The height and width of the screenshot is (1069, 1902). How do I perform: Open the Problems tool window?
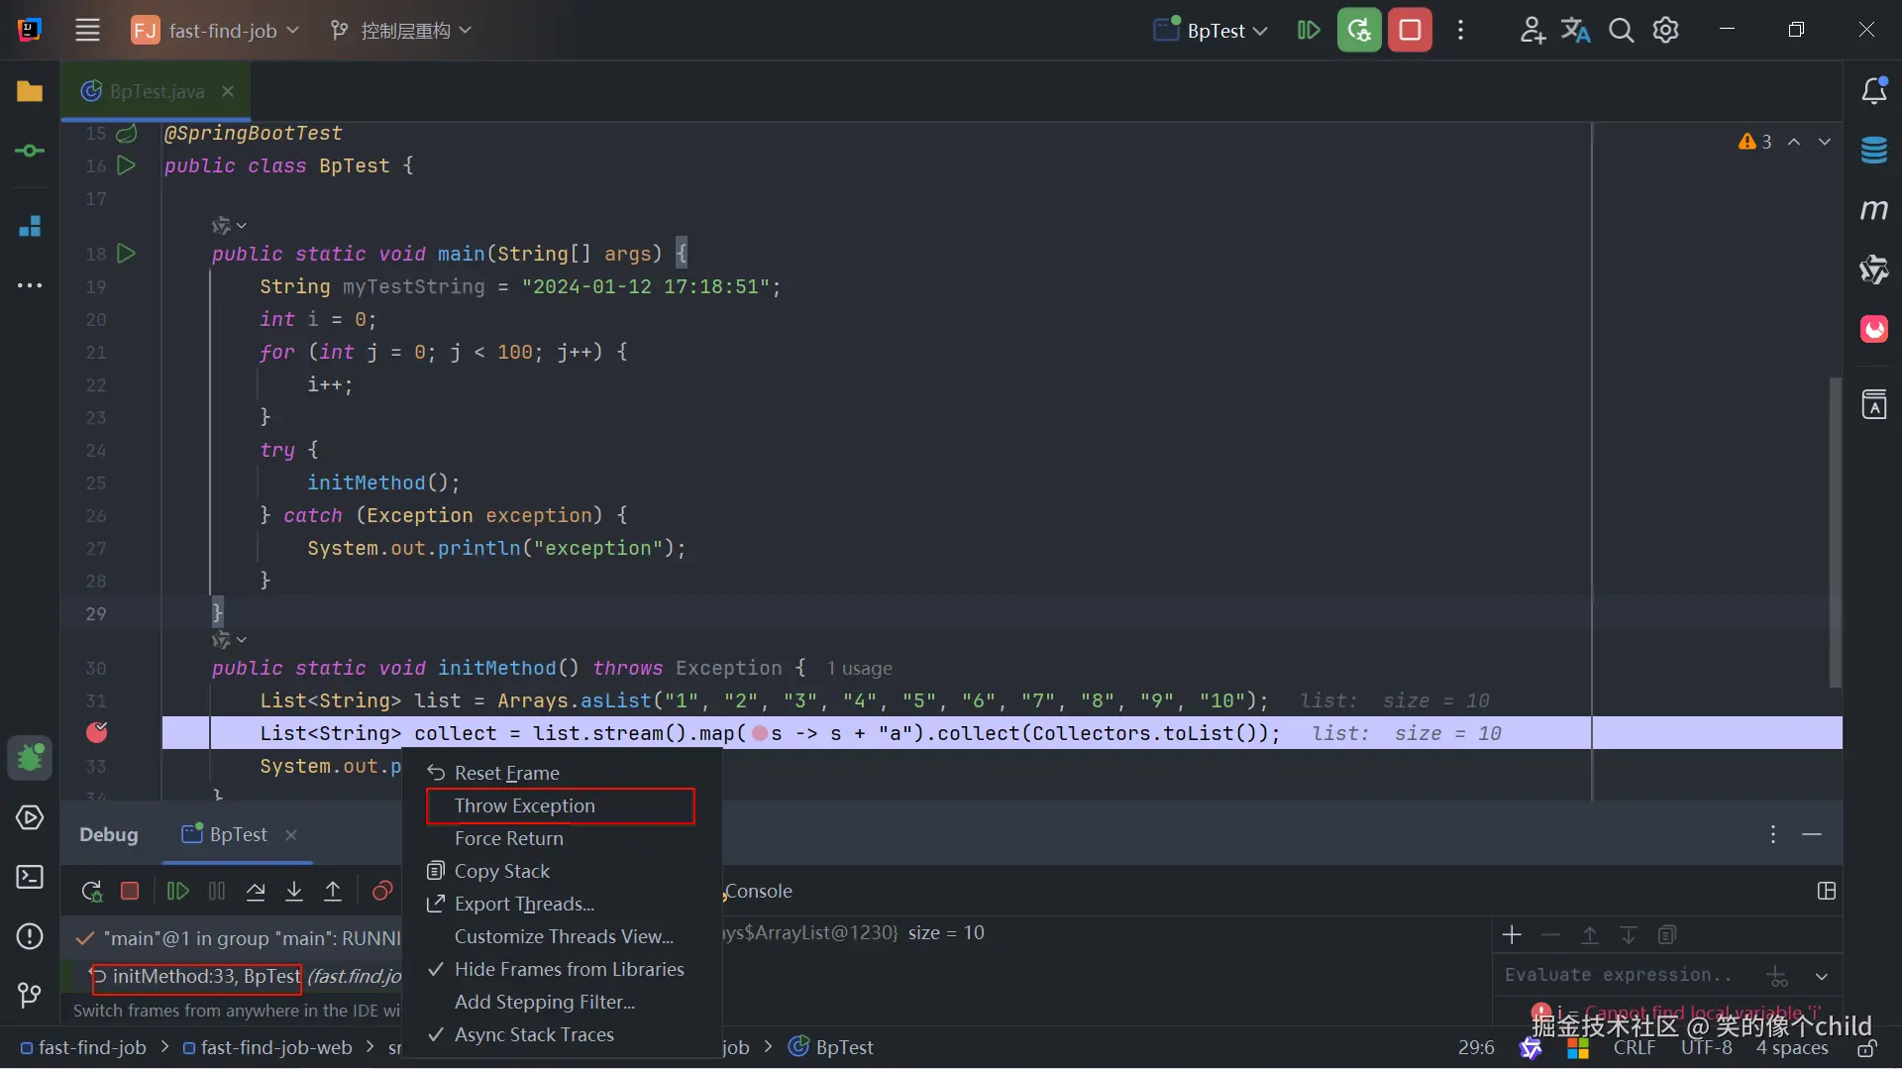point(30,936)
